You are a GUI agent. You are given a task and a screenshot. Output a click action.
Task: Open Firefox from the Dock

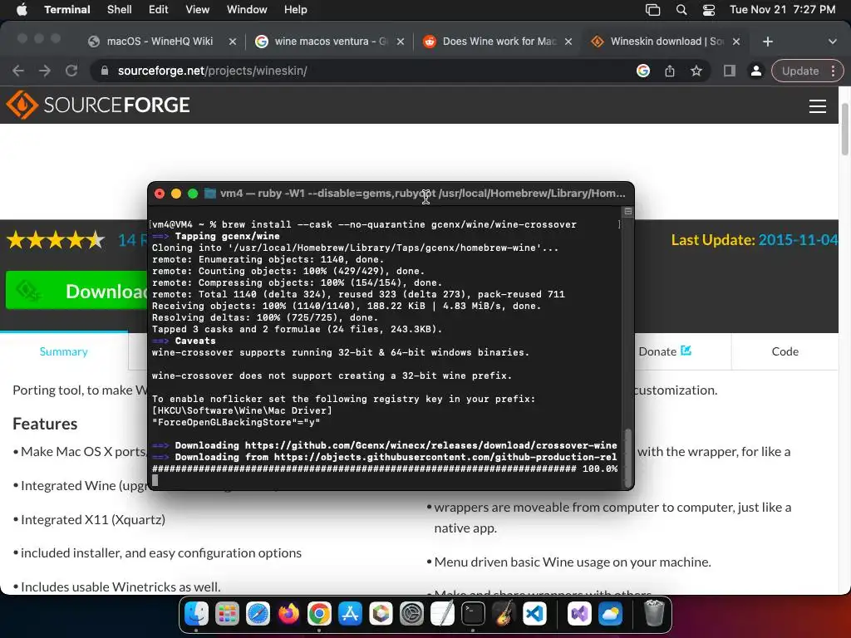[288, 614]
